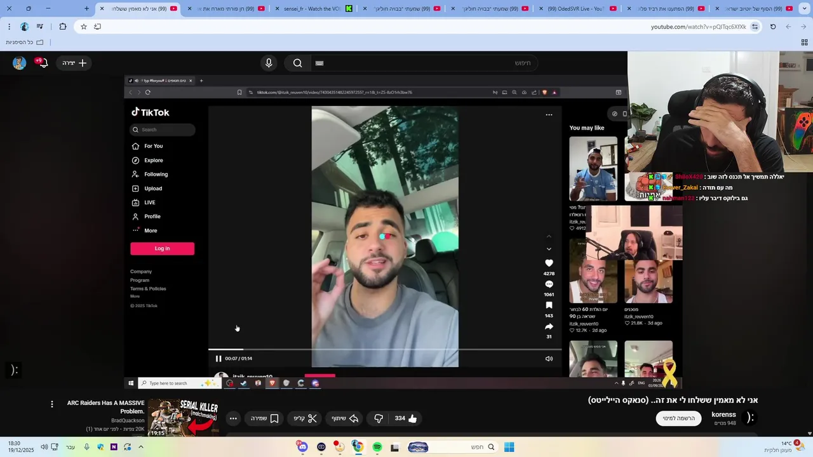Mute the TikTok player volume icon
Viewport: 813px width, 457px height.
coord(549,359)
